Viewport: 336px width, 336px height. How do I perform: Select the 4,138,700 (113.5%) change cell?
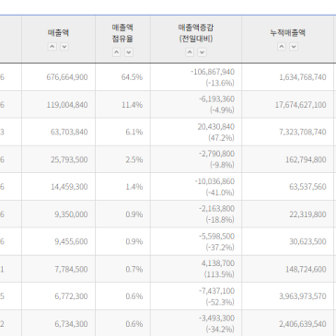coord(196,269)
